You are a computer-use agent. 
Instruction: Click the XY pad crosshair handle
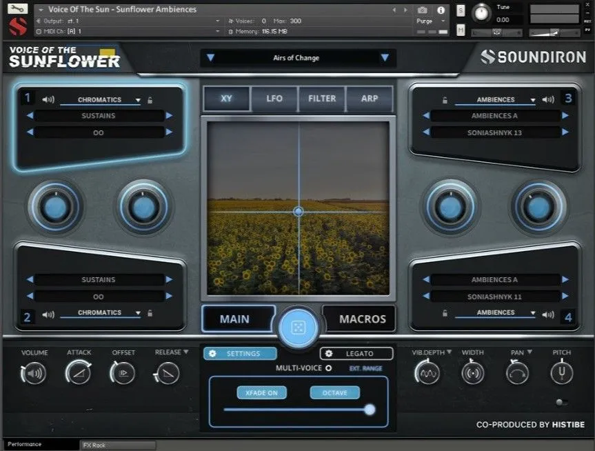pyautogui.click(x=299, y=212)
